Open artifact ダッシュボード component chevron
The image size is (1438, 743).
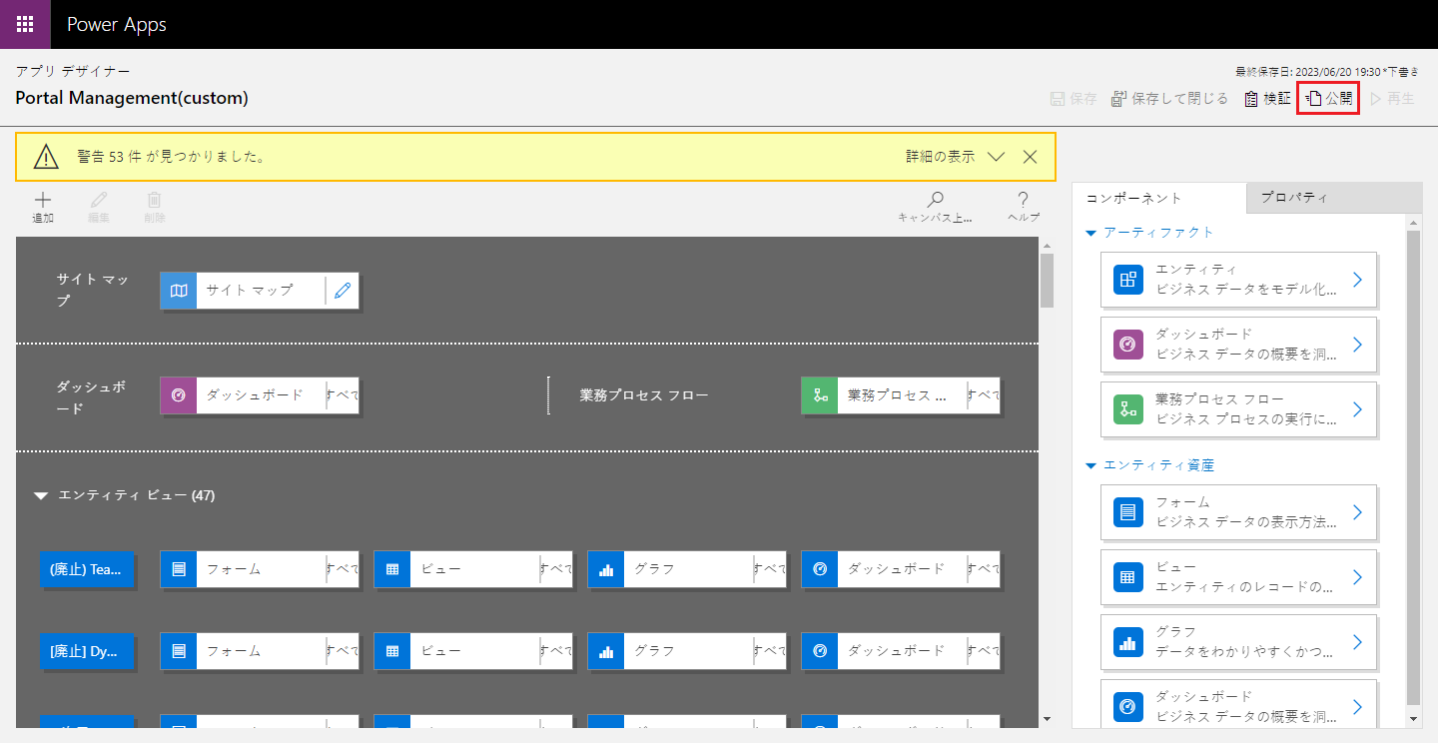point(1357,345)
